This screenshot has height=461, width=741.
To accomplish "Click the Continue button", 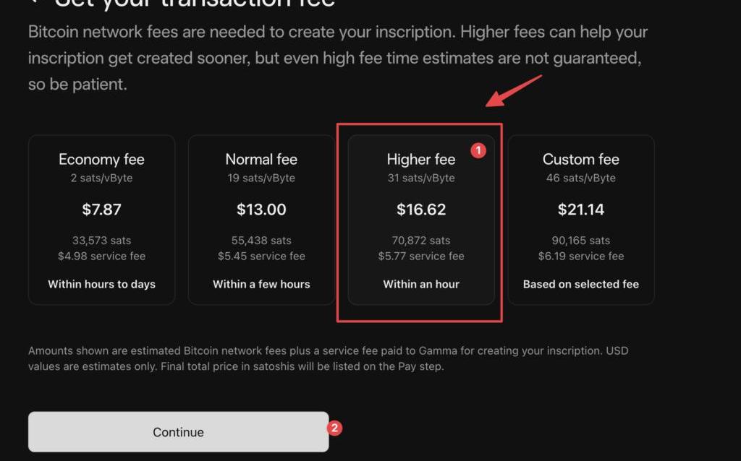I will [179, 432].
